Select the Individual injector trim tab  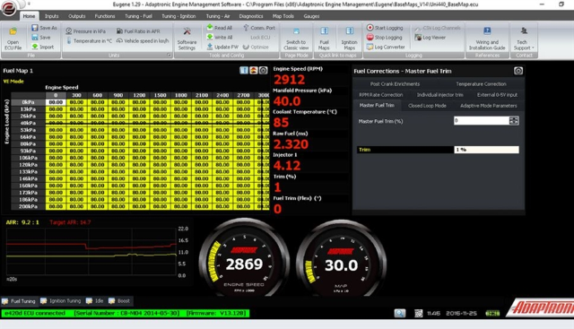point(440,94)
